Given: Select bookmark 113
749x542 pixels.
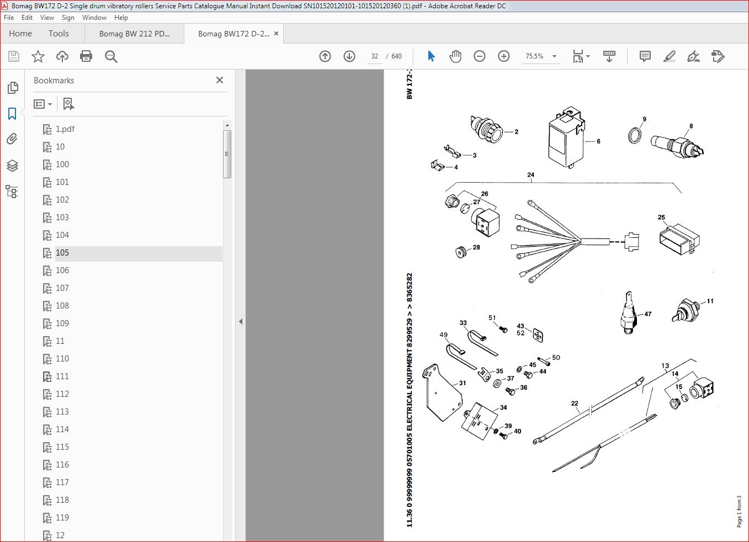Looking at the screenshot, I should (x=62, y=412).
